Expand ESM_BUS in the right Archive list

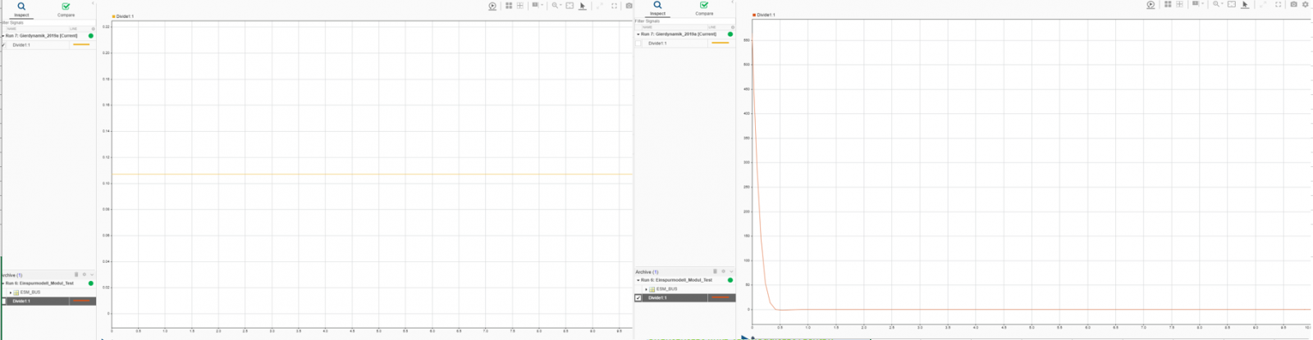(646, 289)
